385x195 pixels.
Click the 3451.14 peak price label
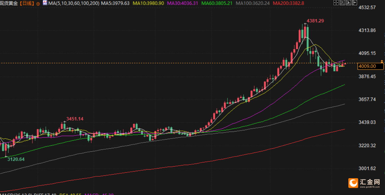point(75,119)
